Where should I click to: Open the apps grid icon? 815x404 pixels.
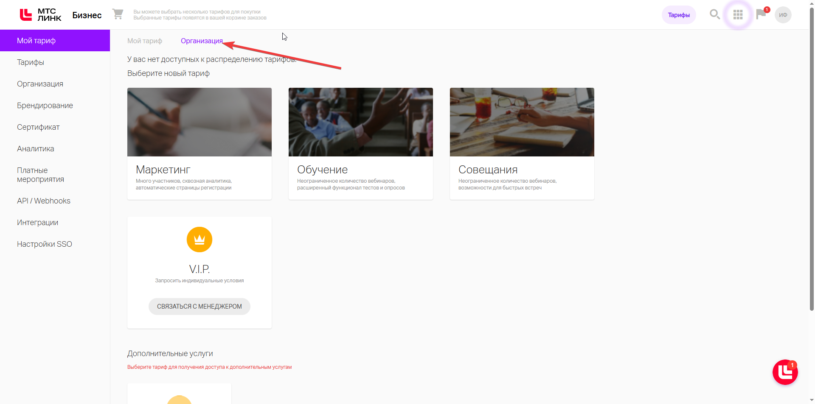click(738, 15)
